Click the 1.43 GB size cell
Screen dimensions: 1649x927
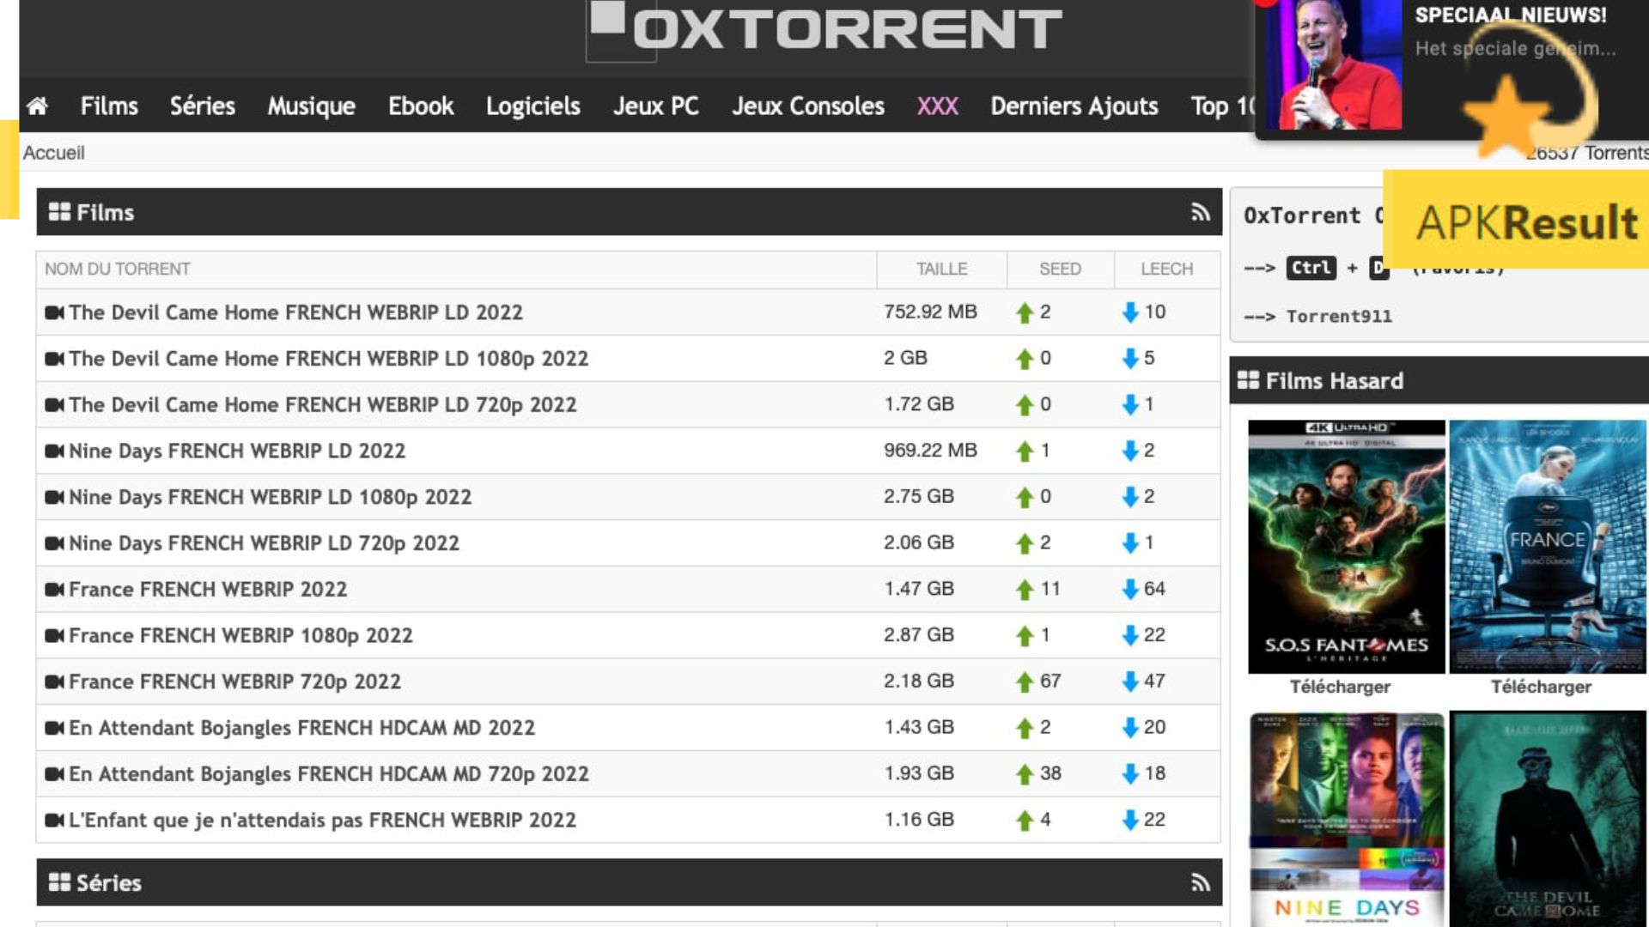click(x=919, y=728)
